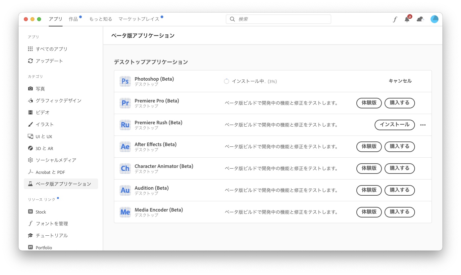Select グラフィックデザイン category
Viewport: 461px width, 275px height.
(x=61, y=100)
